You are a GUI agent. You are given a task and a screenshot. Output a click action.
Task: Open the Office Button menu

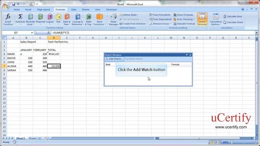(6, 6)
